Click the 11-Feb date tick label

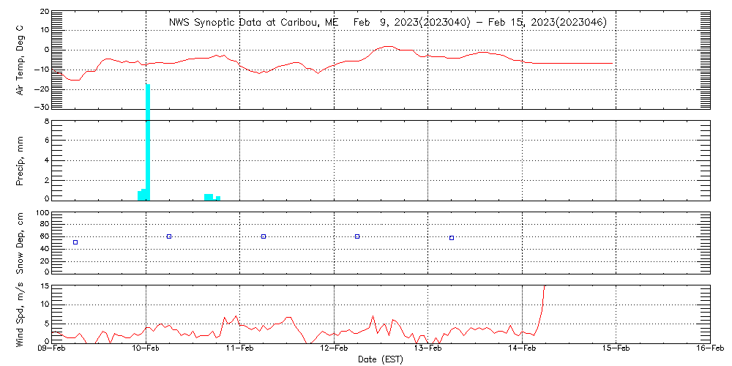(240, 351)
